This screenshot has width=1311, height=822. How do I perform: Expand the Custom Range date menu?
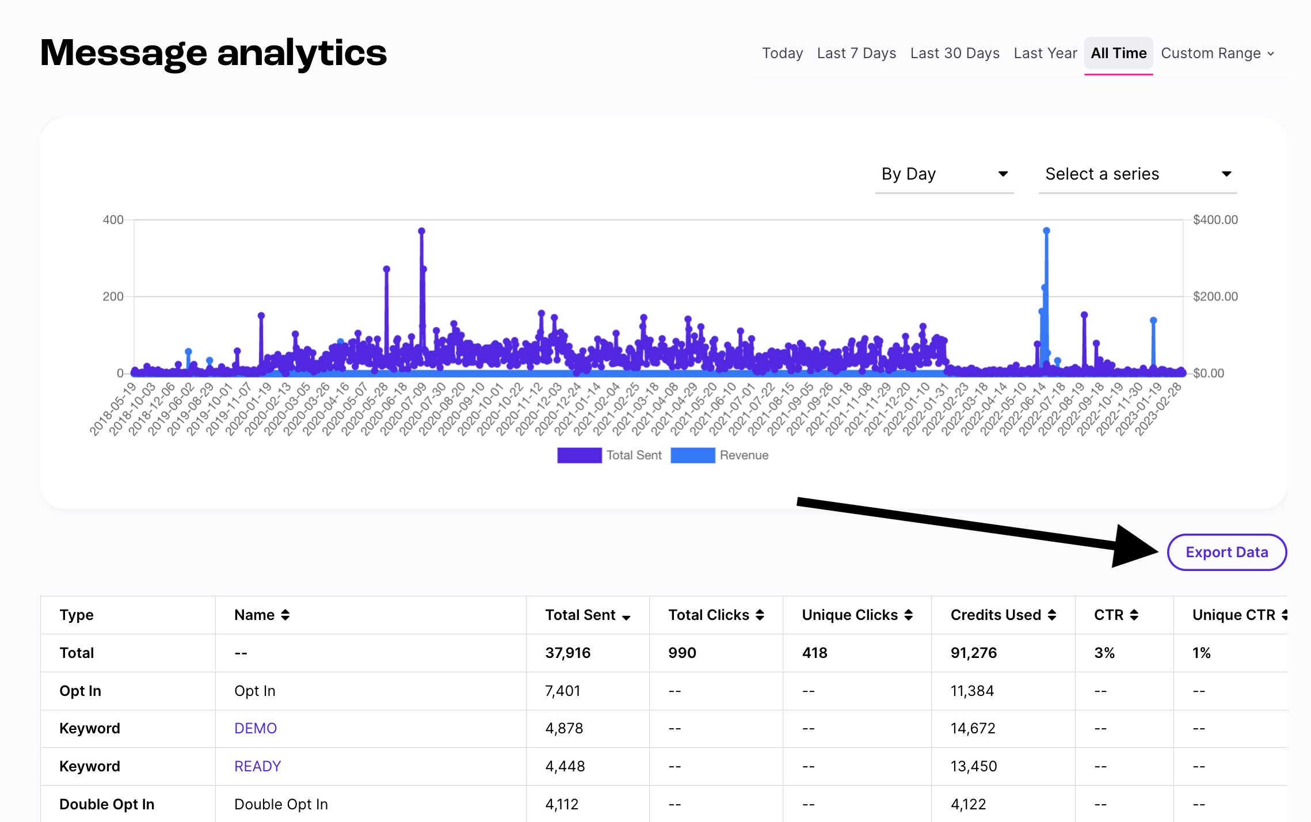point(1217,54)
